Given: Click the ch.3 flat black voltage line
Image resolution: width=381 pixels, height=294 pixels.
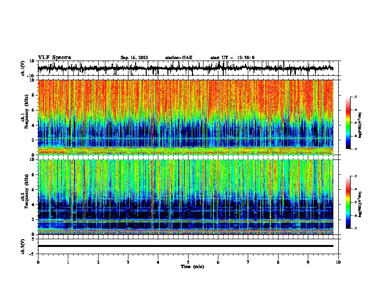Looking at the screenshot, I should point(185,246).
